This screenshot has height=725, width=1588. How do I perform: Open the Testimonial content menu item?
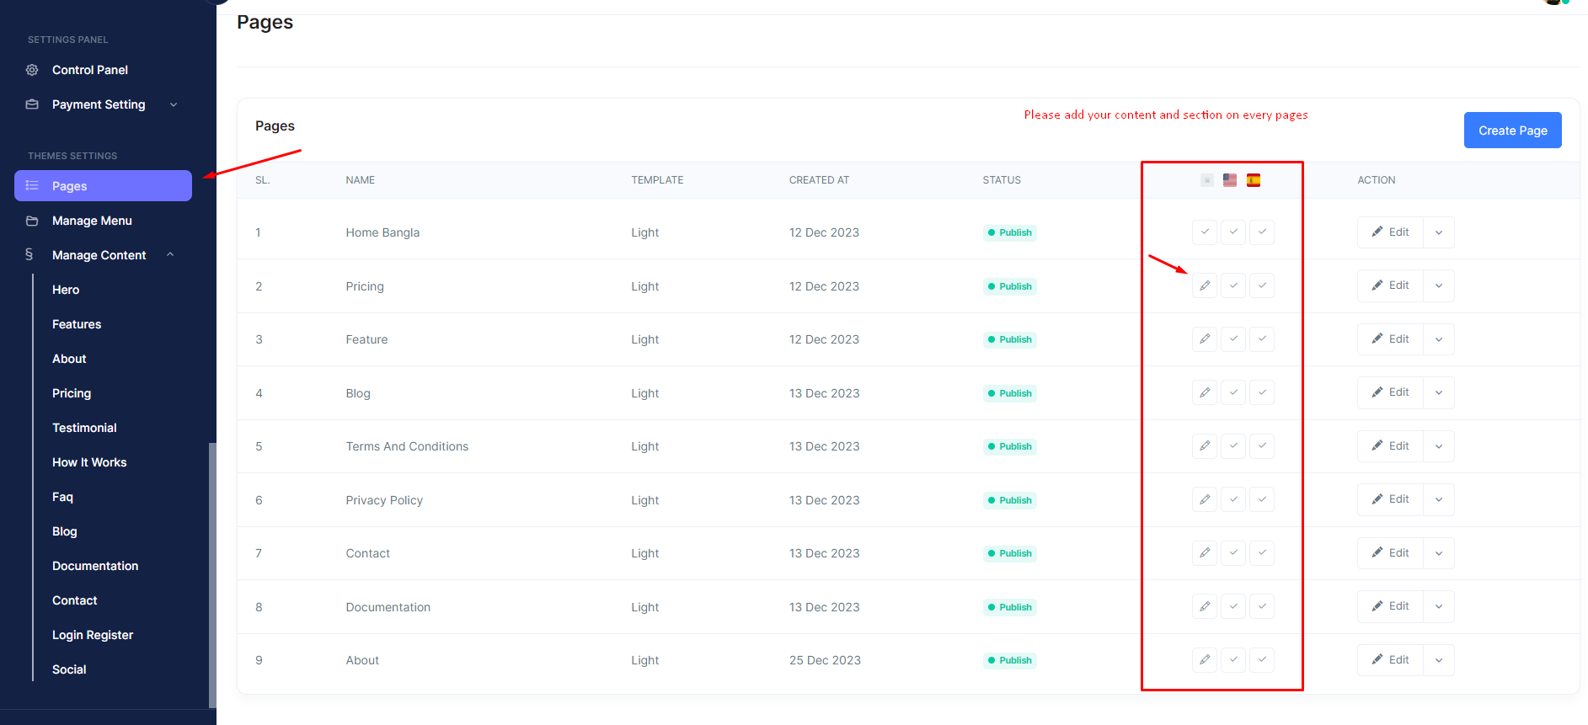coord(84,428)
